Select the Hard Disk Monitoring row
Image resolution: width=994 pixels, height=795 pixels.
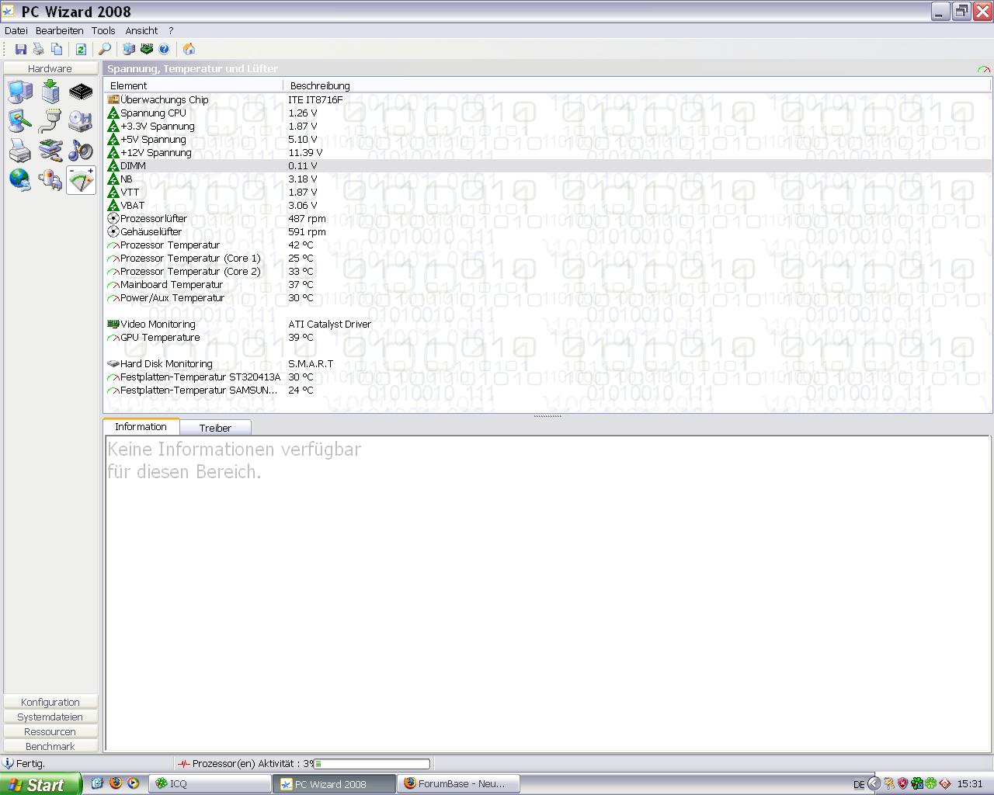pos(548,363)
